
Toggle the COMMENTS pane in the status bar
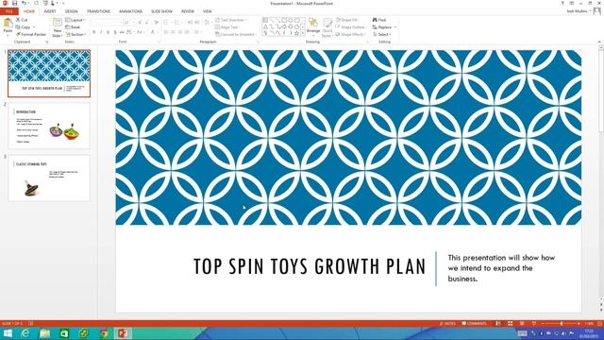pyautogui.click(x=474, y=323)
